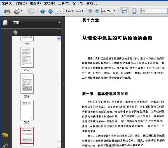Click the 第十六章 chapter heading
168x148 pixels.
pyautogui.click(x=90, y=20)
